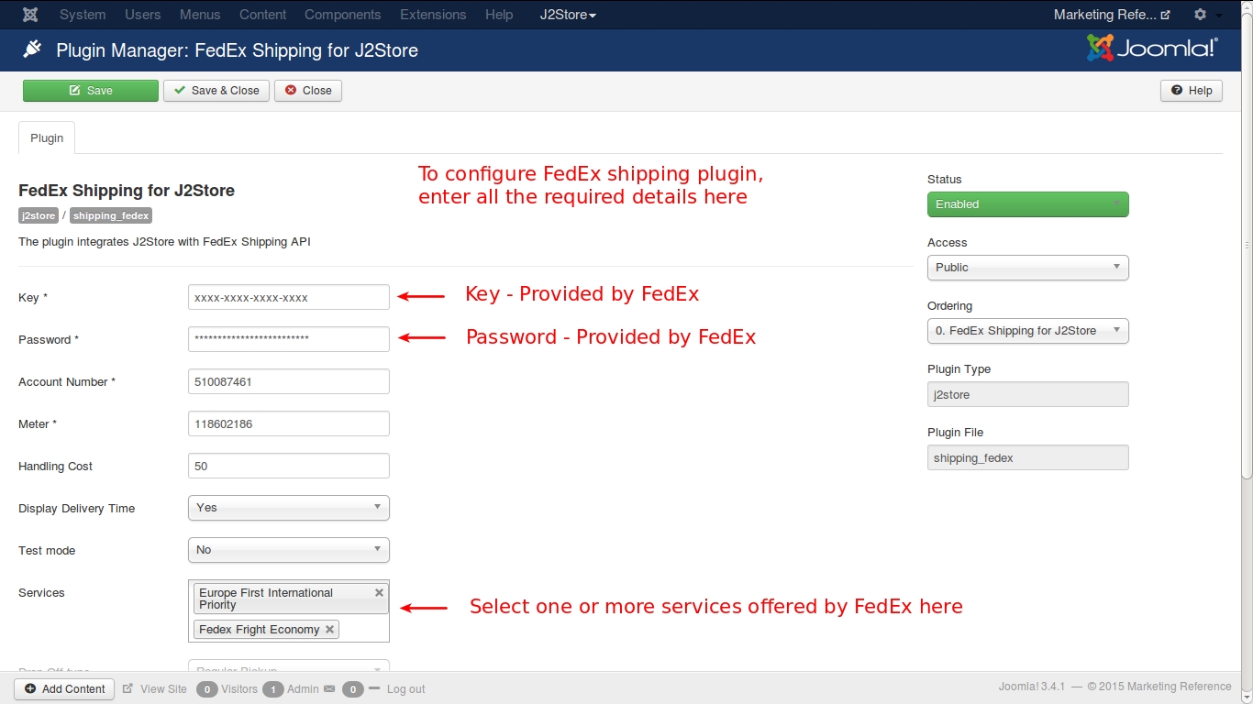Click the Joomla logo icon in top-left
Image resolution: width=1253 pixels, height=704 pixels.
[x=30, y=15]
